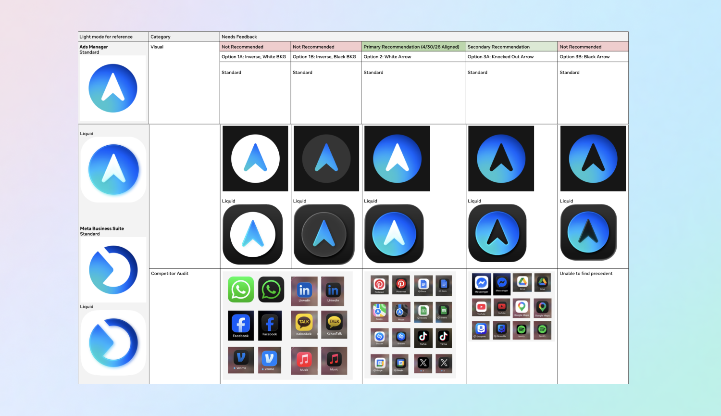The image size is (721, 416).
Task: Pick the light Google Sheets icon
Action: pyautogui.click(x=423, y=312)
